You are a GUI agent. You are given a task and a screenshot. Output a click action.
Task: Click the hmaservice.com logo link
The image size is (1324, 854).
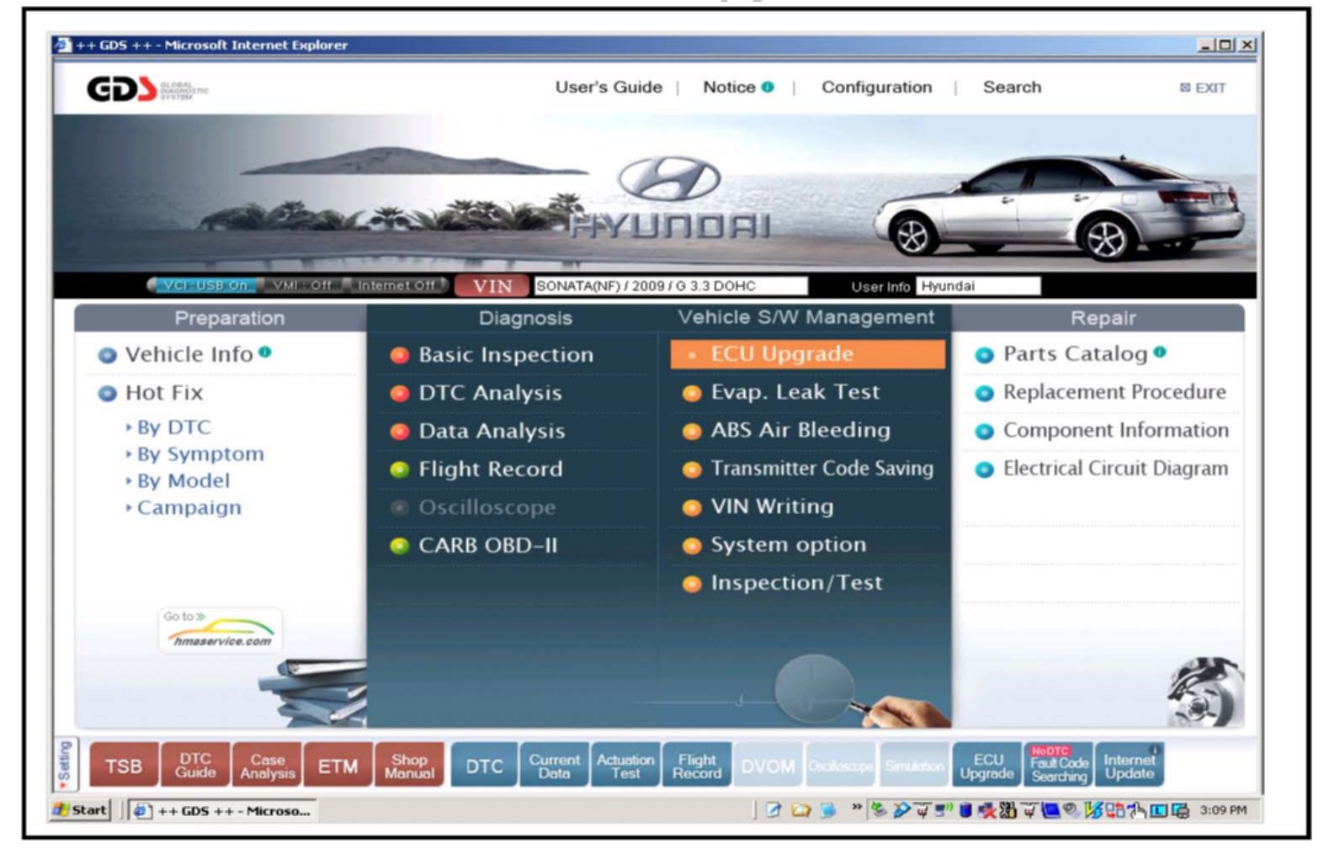click(x=221, y=631)
